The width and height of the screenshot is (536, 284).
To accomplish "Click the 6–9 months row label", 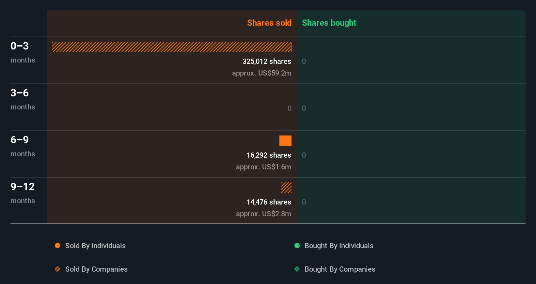I will coord(23,146).
